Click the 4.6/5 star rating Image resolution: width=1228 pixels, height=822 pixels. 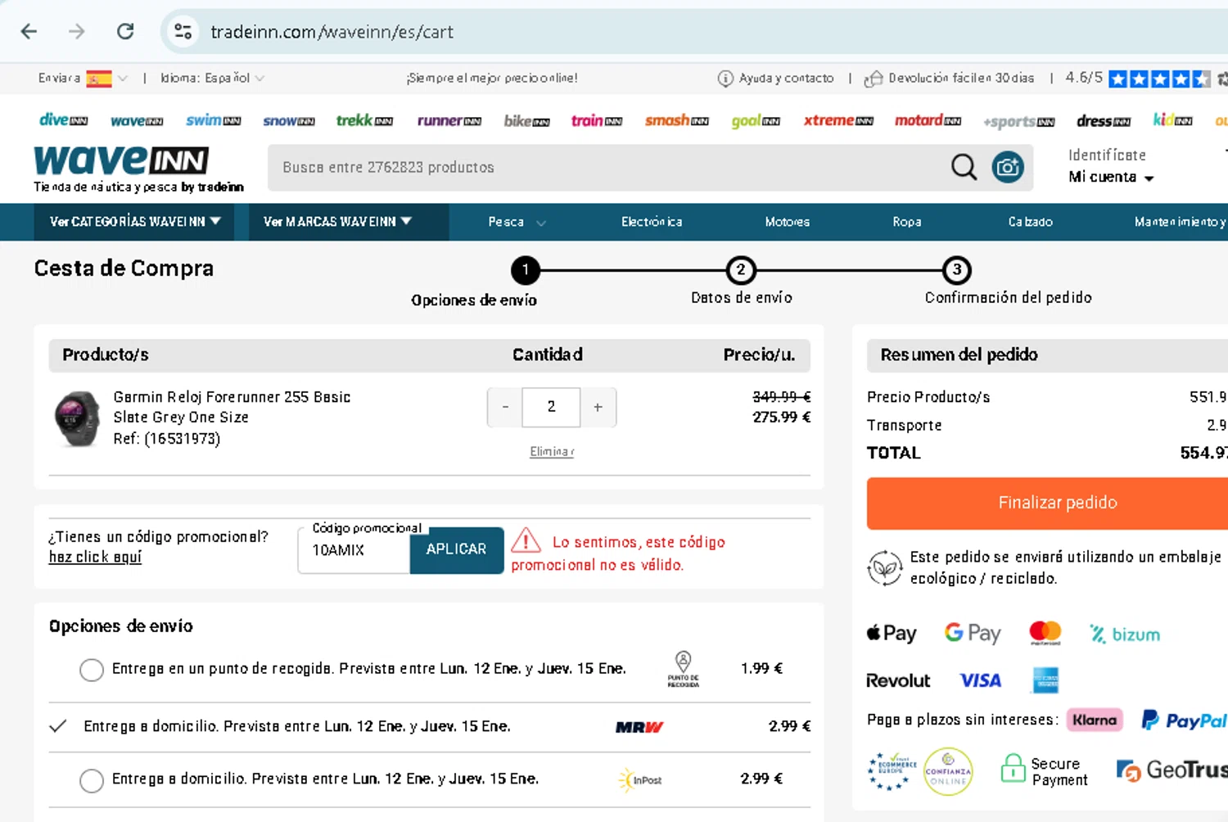coord(1137,78)
